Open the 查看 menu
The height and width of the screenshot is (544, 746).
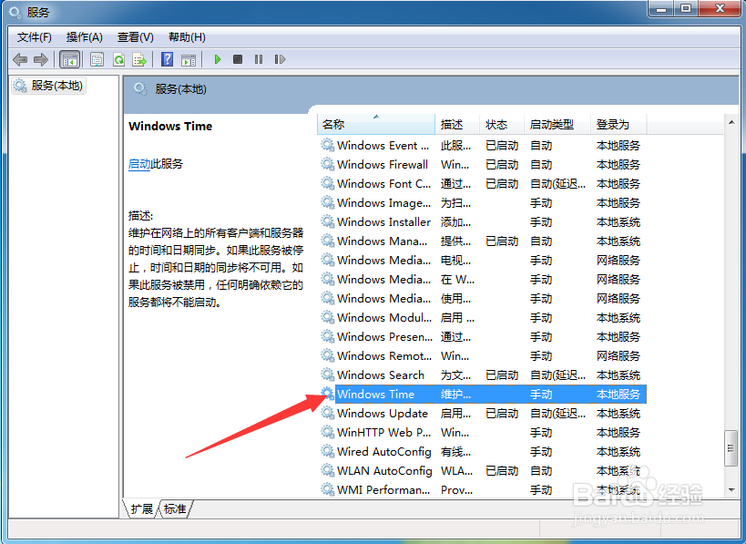(134, 37)
